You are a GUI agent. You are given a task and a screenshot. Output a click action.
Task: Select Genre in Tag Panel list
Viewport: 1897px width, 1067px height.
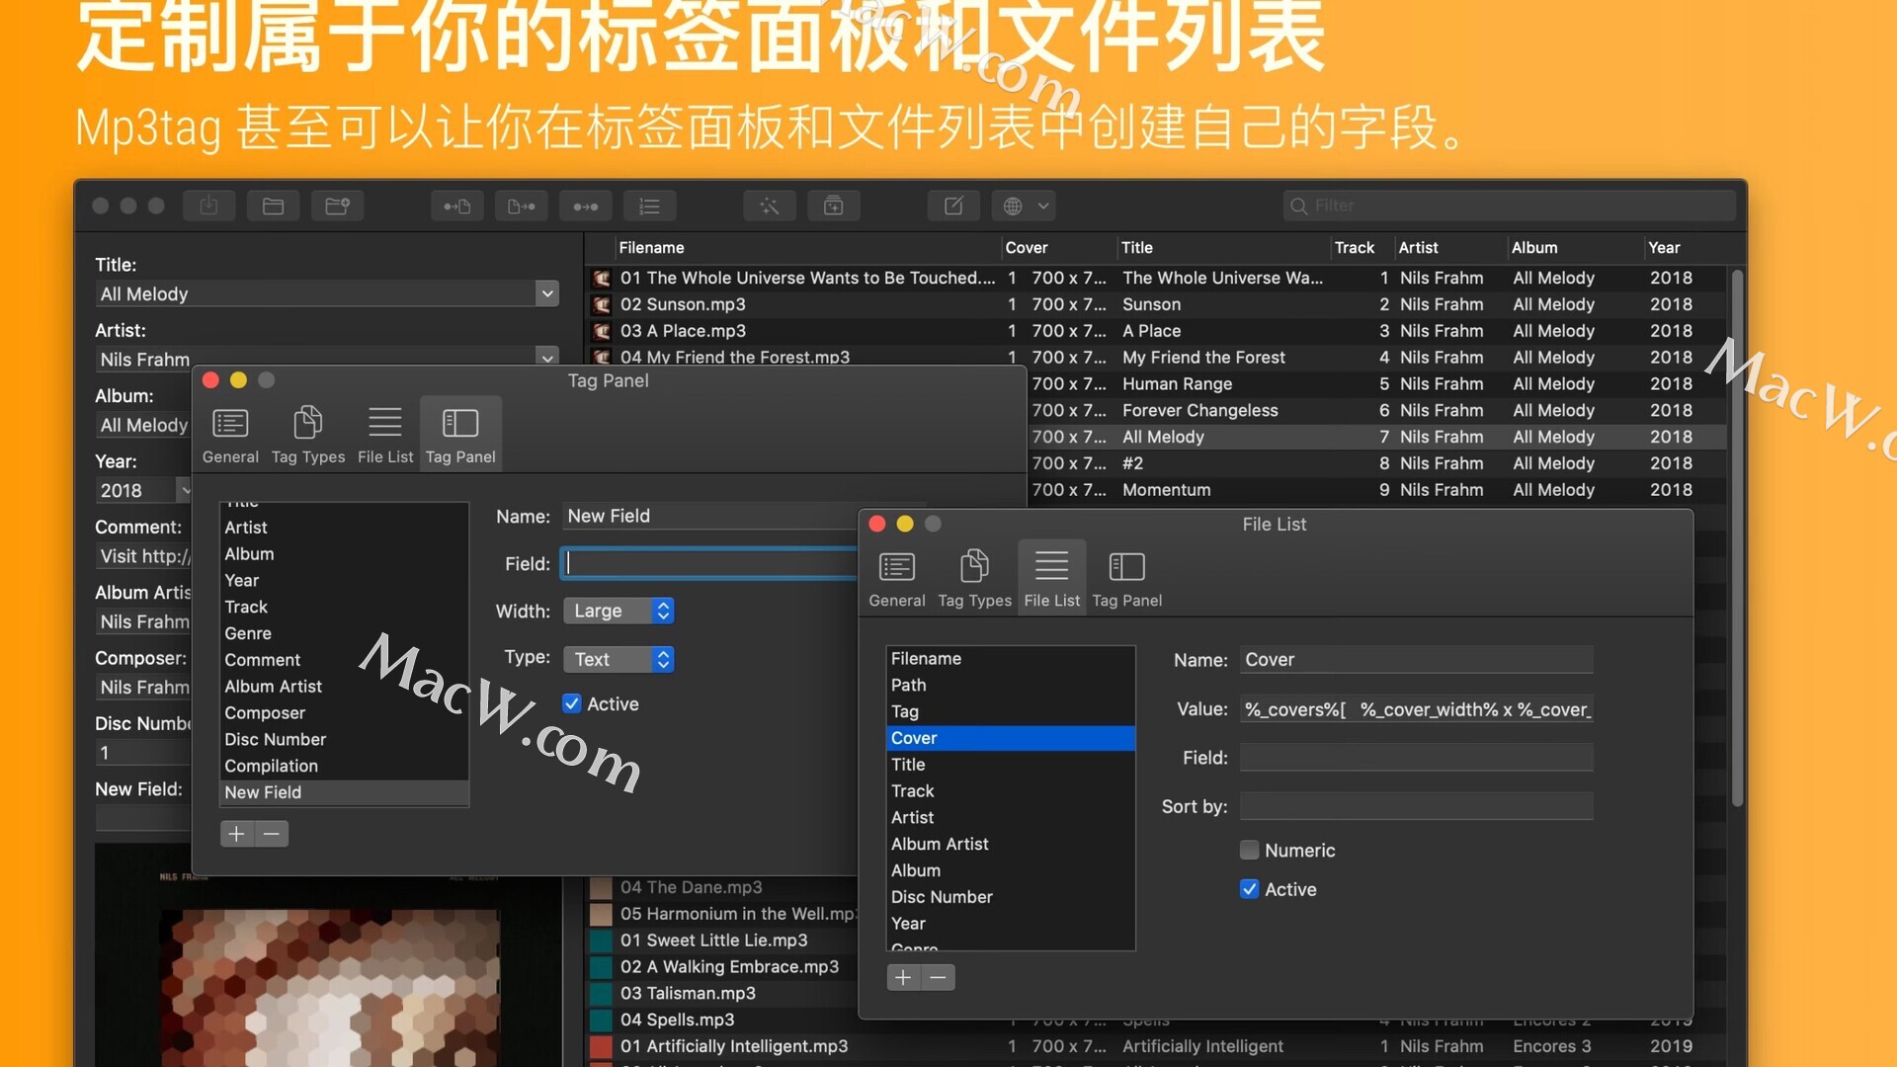coord(344,633)
